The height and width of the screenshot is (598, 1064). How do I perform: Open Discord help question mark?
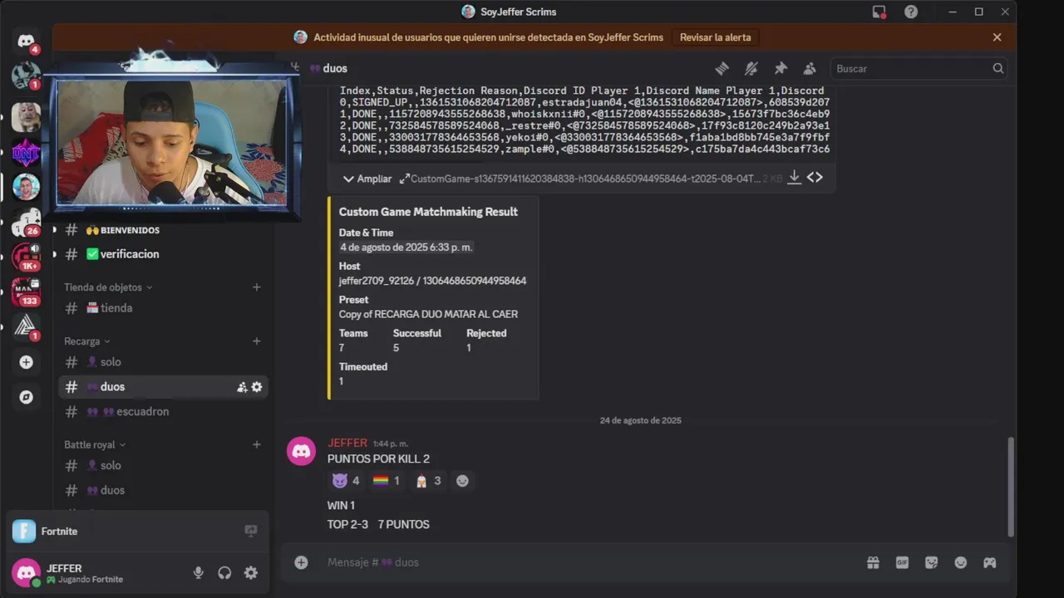[911, 12]
